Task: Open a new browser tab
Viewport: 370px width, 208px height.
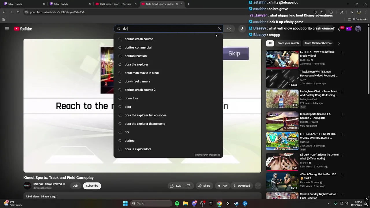Action: coord(188,4)
